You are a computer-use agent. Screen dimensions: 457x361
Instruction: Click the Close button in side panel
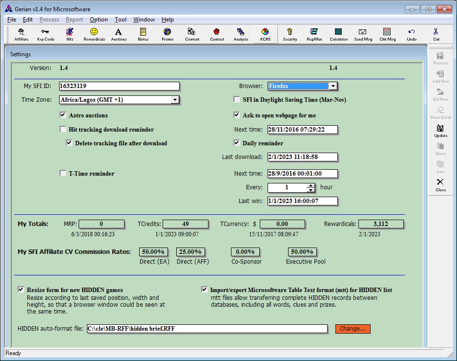pos(440,185)
